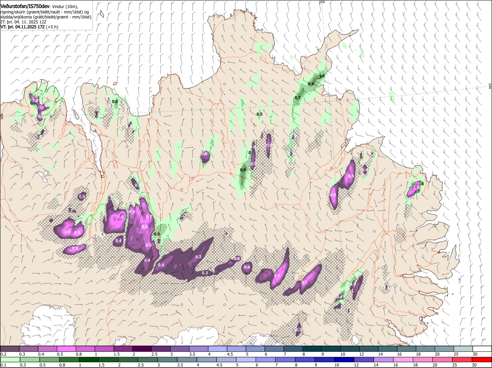Pick lower legend swatch starting at 5
The height and width of the screenshot is (368, 492).
click(x=246, y=360)
